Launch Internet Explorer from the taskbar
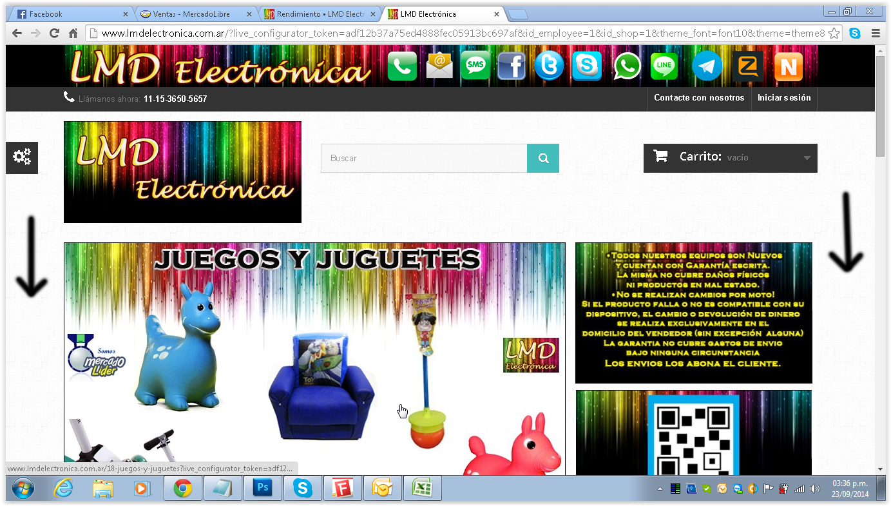The height and width of the screenshot is (506, 891). (x=63, y=489)
